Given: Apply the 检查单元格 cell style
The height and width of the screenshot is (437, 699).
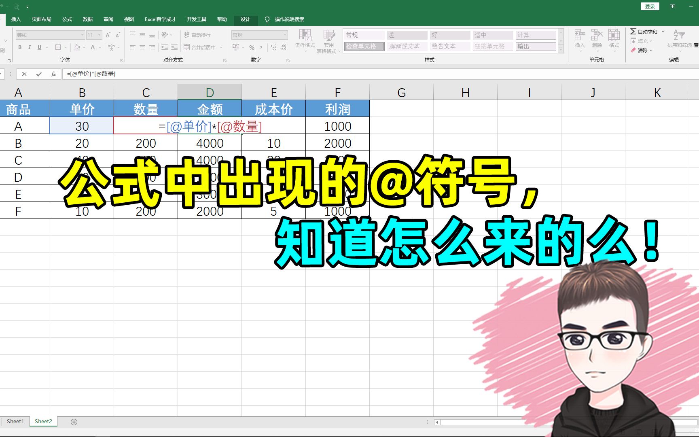Looking at the screenshot, I should pyautogui.click(x=364, y=47).
